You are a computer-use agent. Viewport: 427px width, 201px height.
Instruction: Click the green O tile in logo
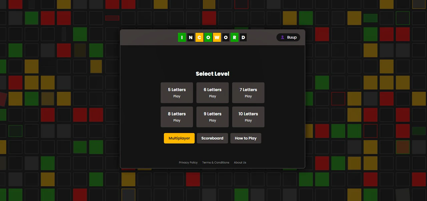coord(208,37)
